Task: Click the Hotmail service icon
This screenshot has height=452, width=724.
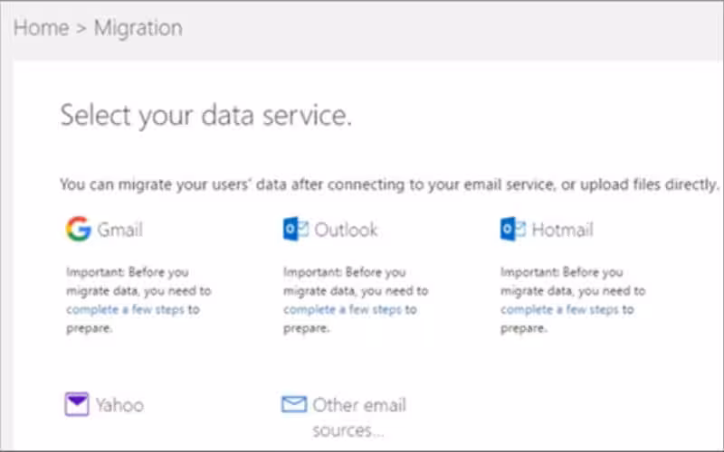Action: pyautogui.click(x=513, y=230)
